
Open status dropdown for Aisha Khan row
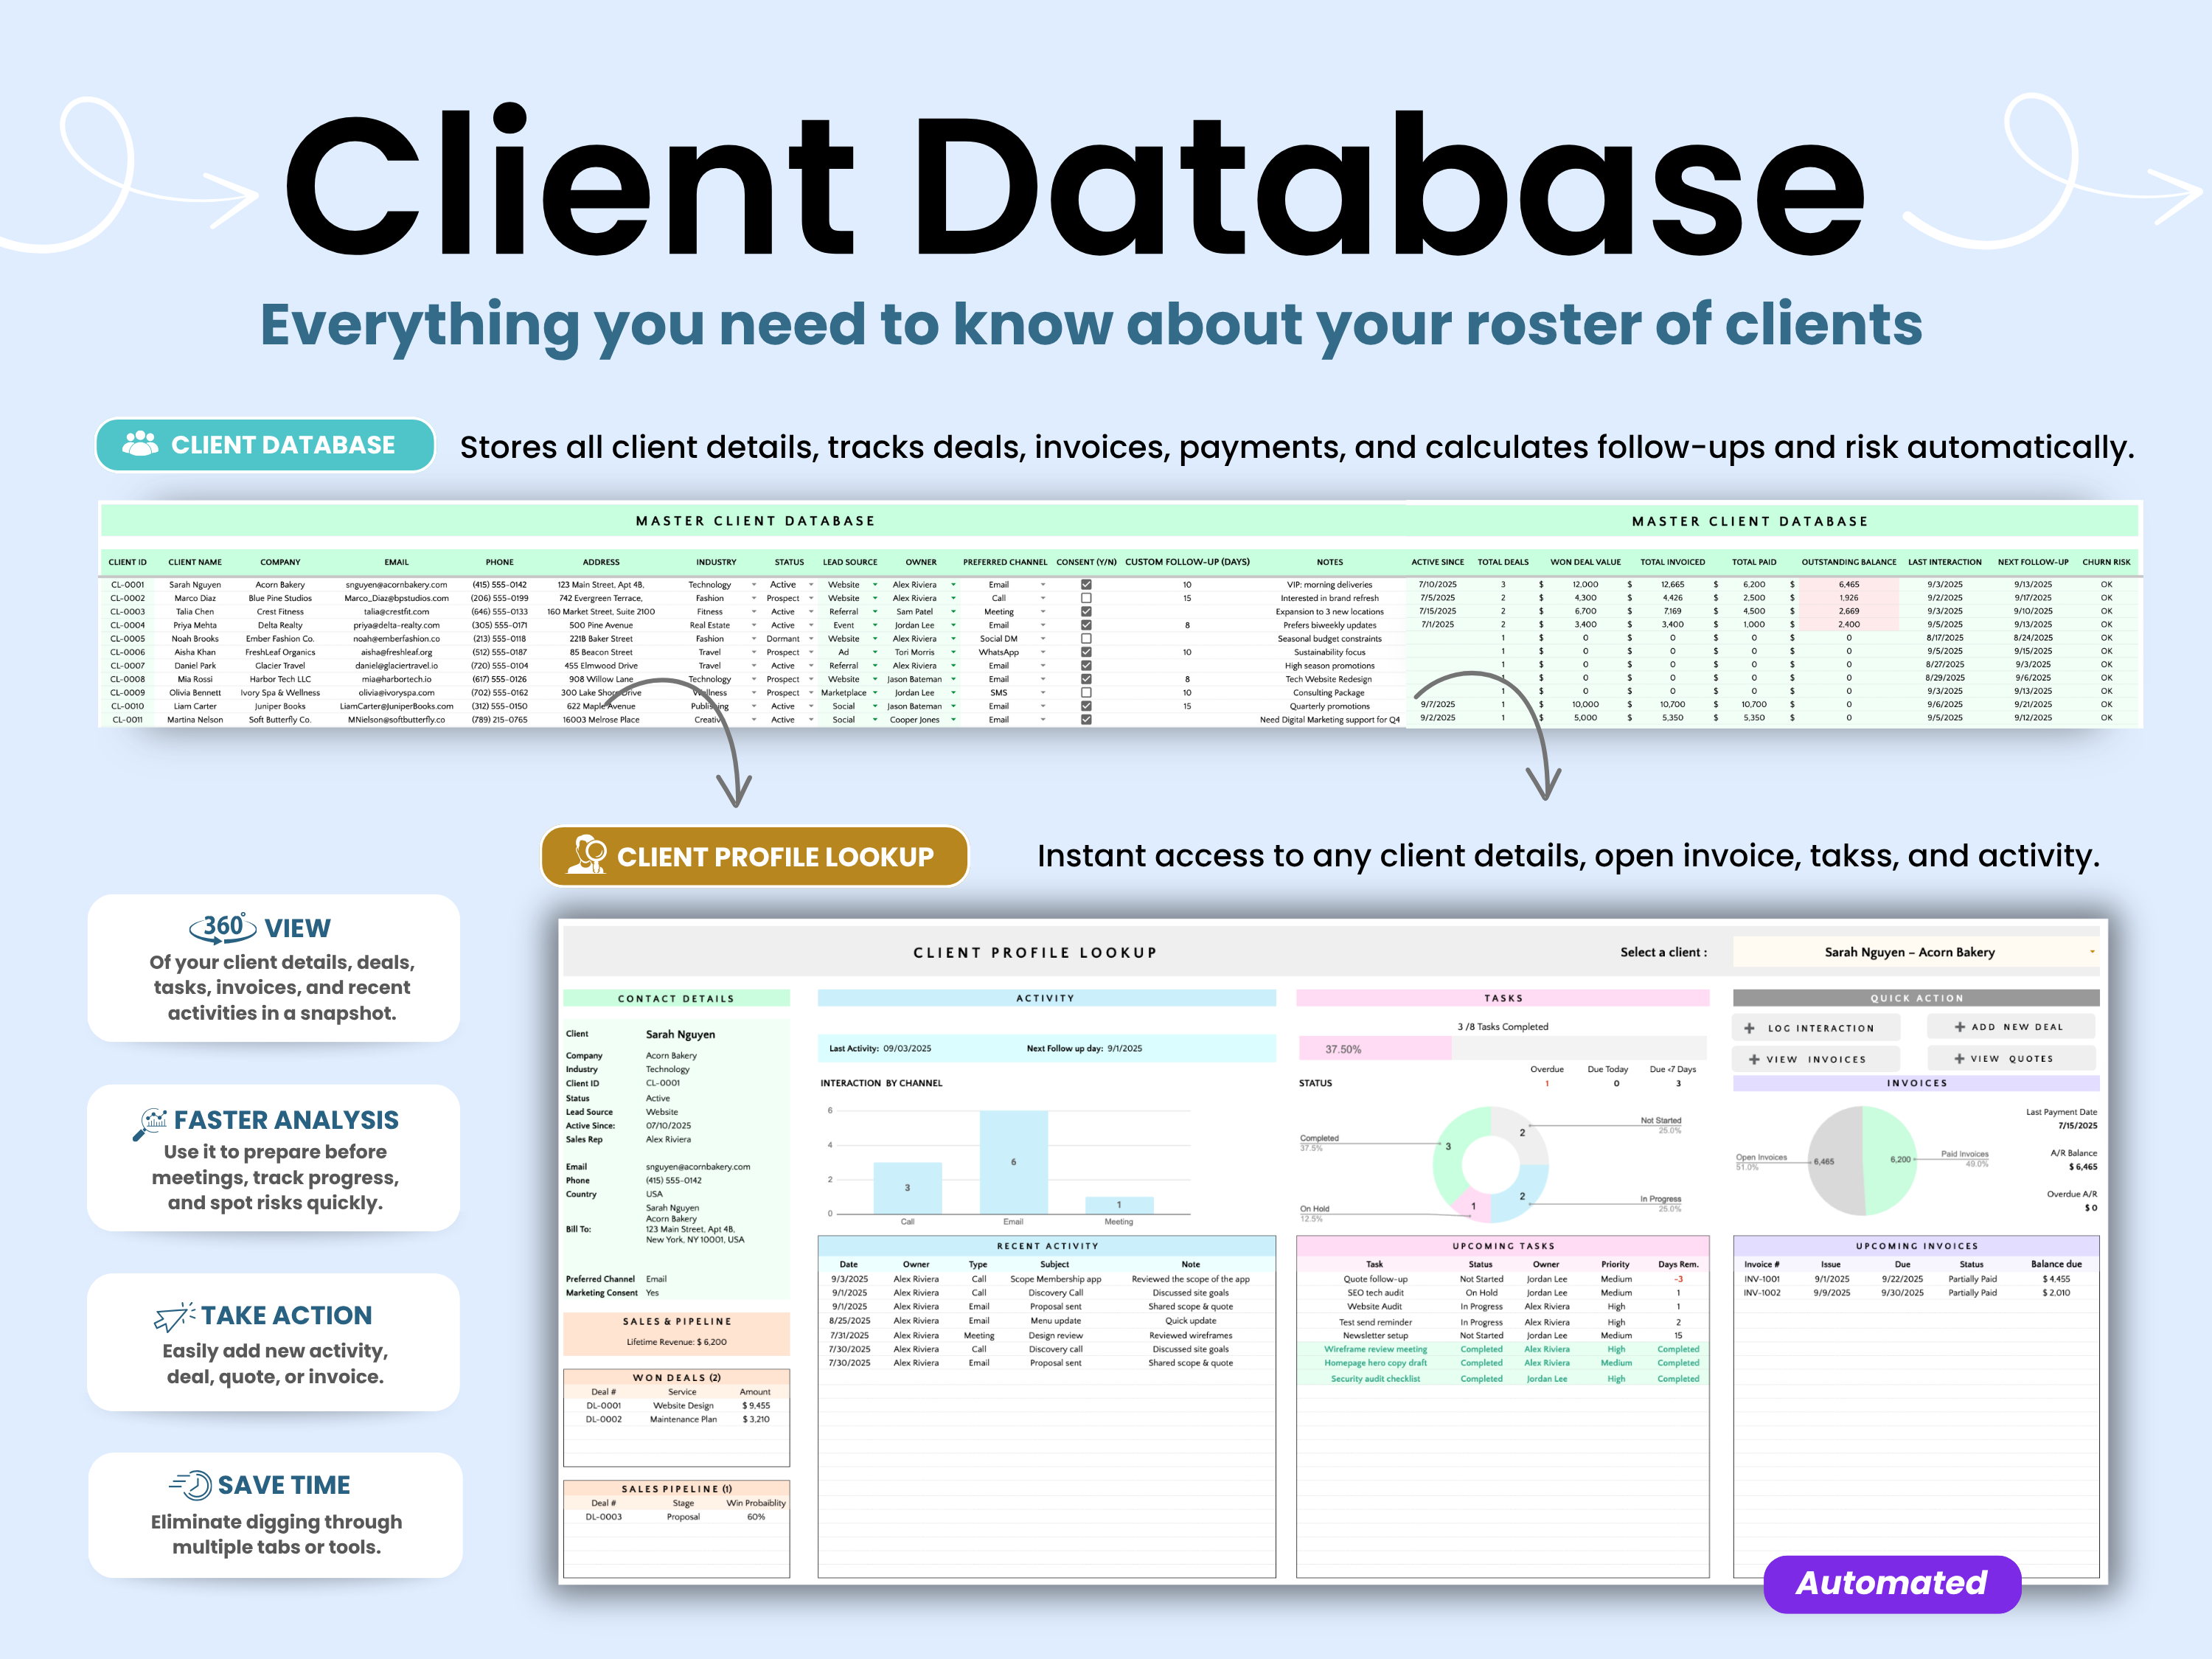tap(811, 652)
